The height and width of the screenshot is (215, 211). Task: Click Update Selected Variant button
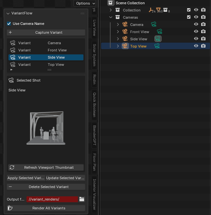pos(65,178)
